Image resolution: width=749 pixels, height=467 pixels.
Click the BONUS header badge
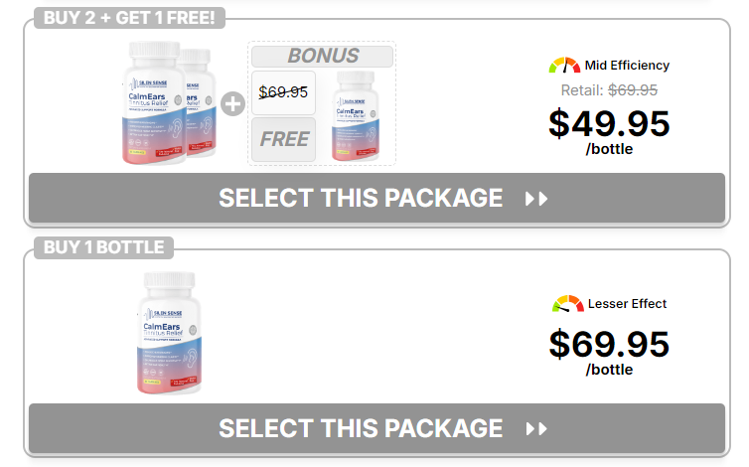[323, 57]
